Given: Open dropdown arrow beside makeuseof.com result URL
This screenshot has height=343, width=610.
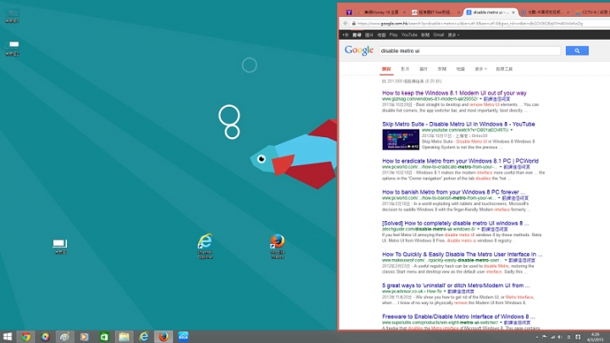Looking at the screenshot, I should (x=506, y=260).
